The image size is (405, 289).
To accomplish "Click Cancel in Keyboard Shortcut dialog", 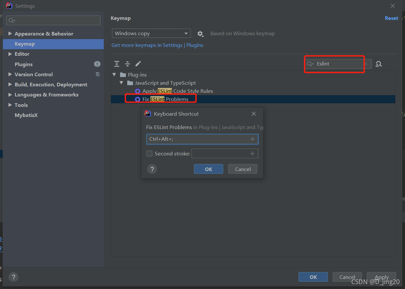I will pos(243,169).
